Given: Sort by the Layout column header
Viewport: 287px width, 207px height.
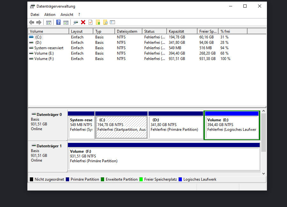Looking at the screenshot, I should point(81,31).
